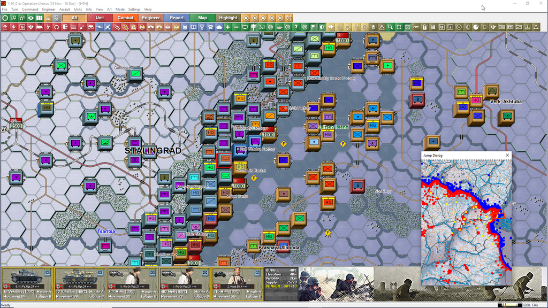Click the alarm clock icon
Screen dimensions: 548x308
[288, 18]
